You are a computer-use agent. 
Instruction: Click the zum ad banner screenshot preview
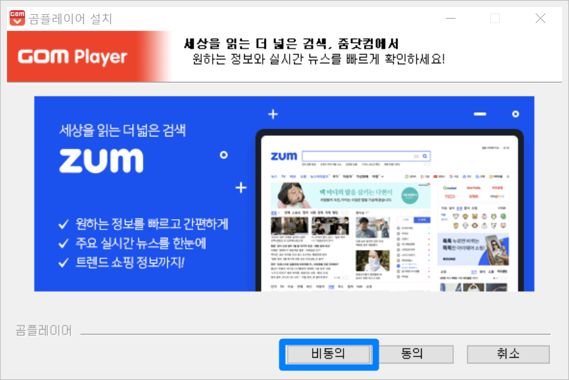390,211
